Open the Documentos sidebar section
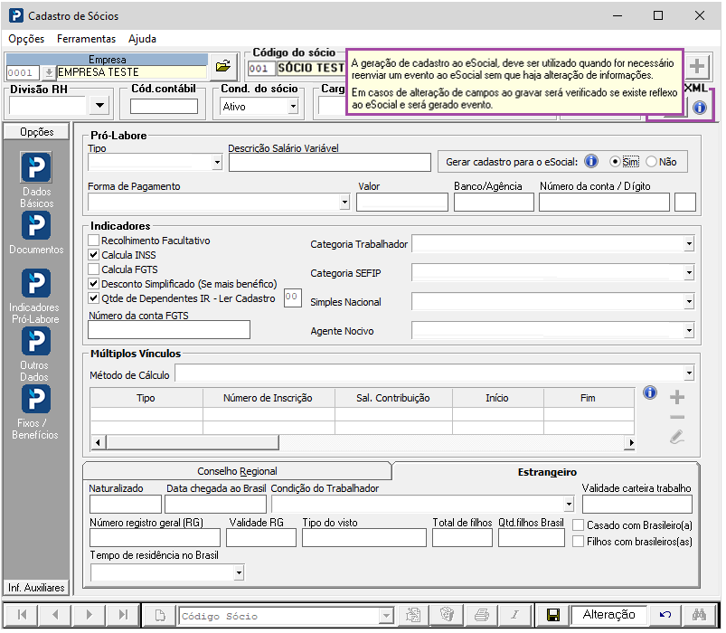 (36, 233)
